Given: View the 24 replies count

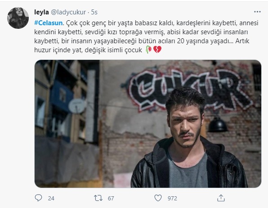Looking at the screenshot, I should (51, 198).
